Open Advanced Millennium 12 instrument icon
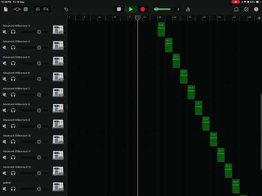The image size is (262, 196). tap(58, 171)
